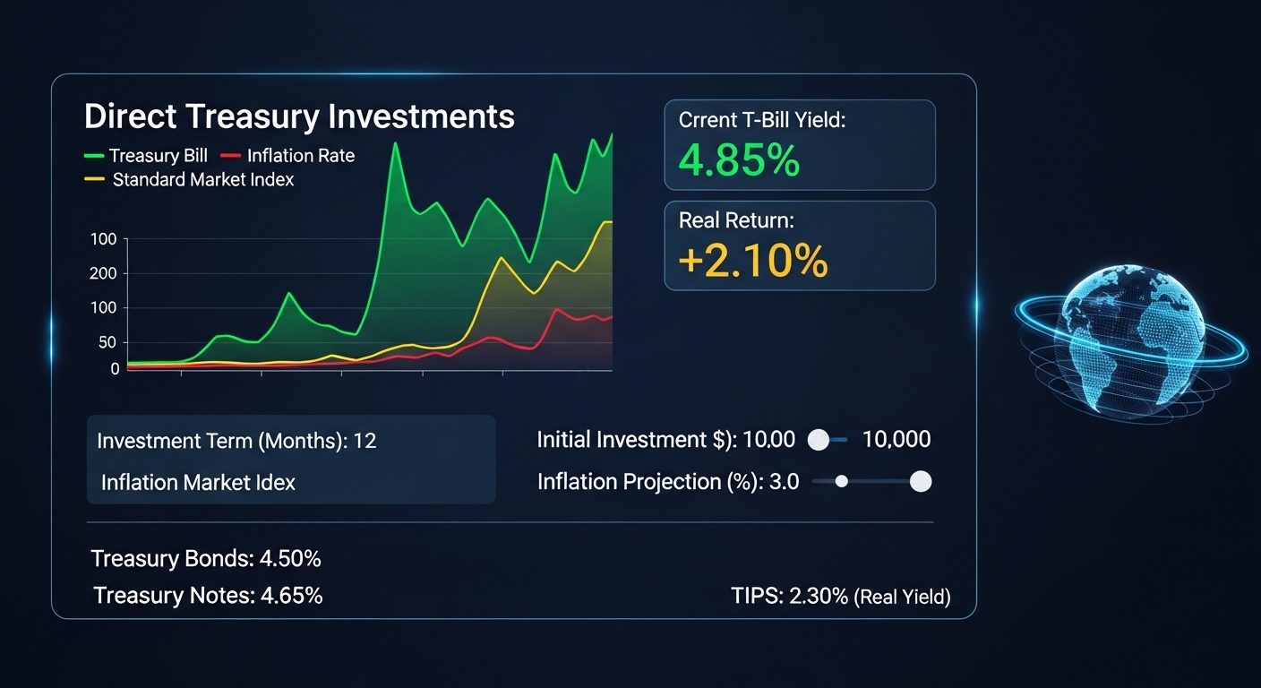Click the red Inflation Rate legend marker
1261x688 pixels.
tap(231, 156)
